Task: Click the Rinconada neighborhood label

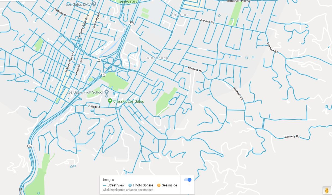Action: pyautogui.click(x=157, y=58)
